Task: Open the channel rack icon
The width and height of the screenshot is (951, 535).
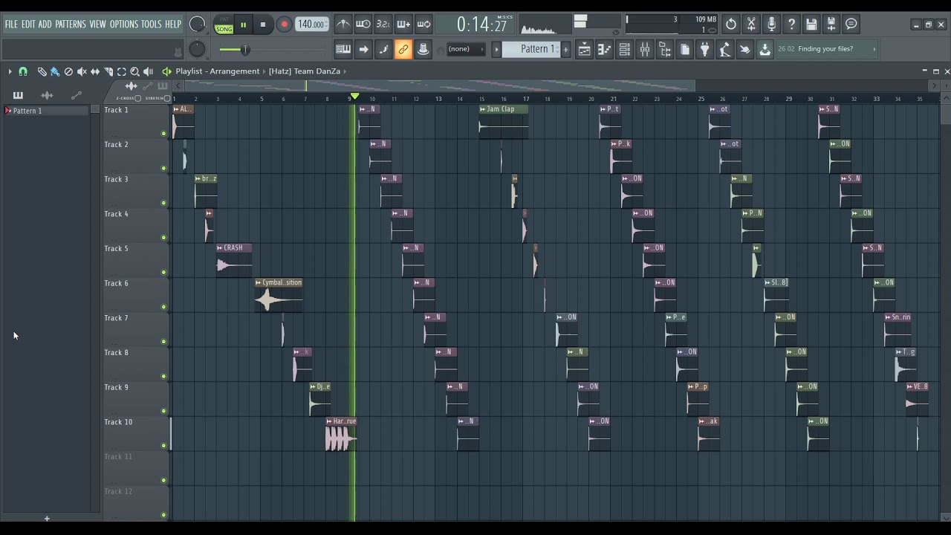Action: point(625,50)
